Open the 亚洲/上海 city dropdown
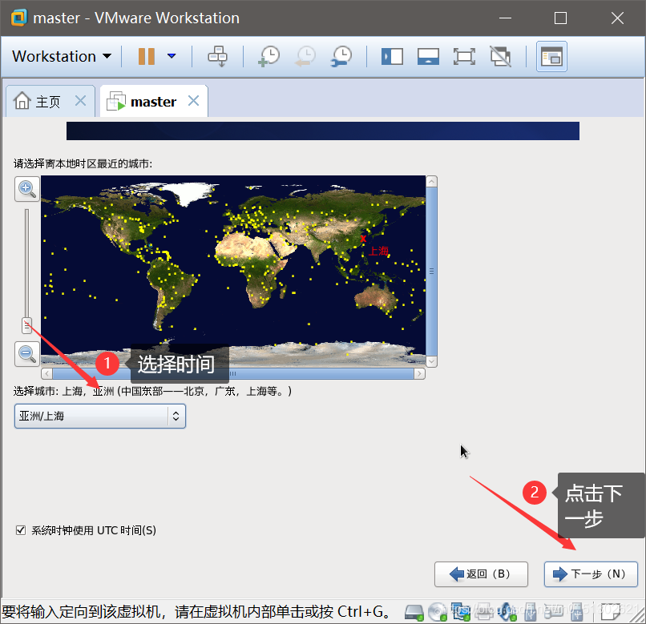This screenshot has width=646, height=624. (100, 416)
